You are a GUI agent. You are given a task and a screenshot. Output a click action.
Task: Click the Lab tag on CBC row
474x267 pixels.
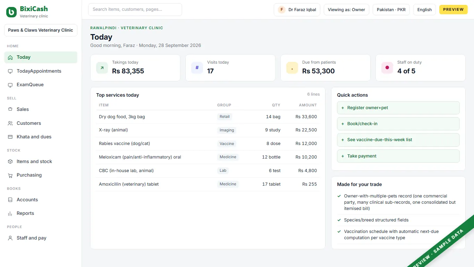point(223,171)
